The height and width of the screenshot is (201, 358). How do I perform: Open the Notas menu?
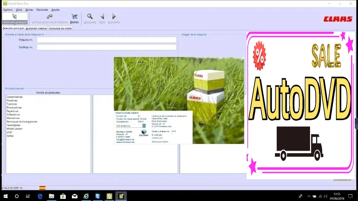pyautogui.click(x=29, y=10)
